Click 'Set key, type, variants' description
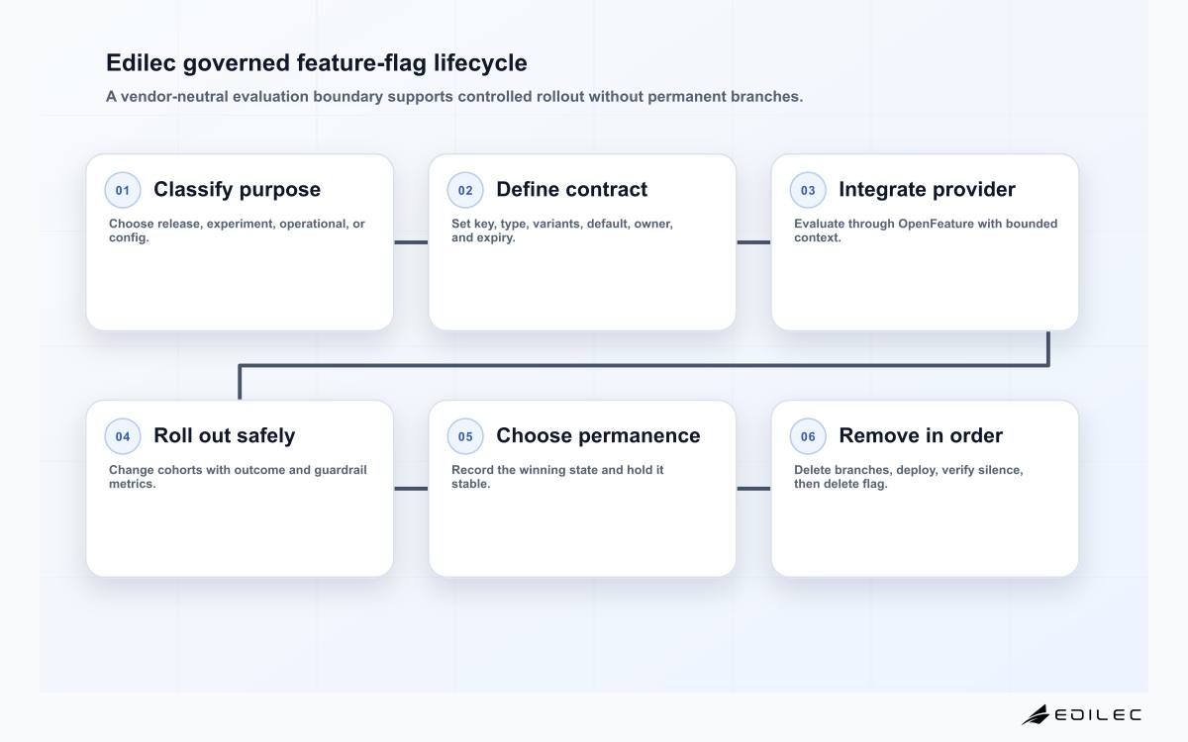This screenshot has height=742, width=1188. point(562,231)
